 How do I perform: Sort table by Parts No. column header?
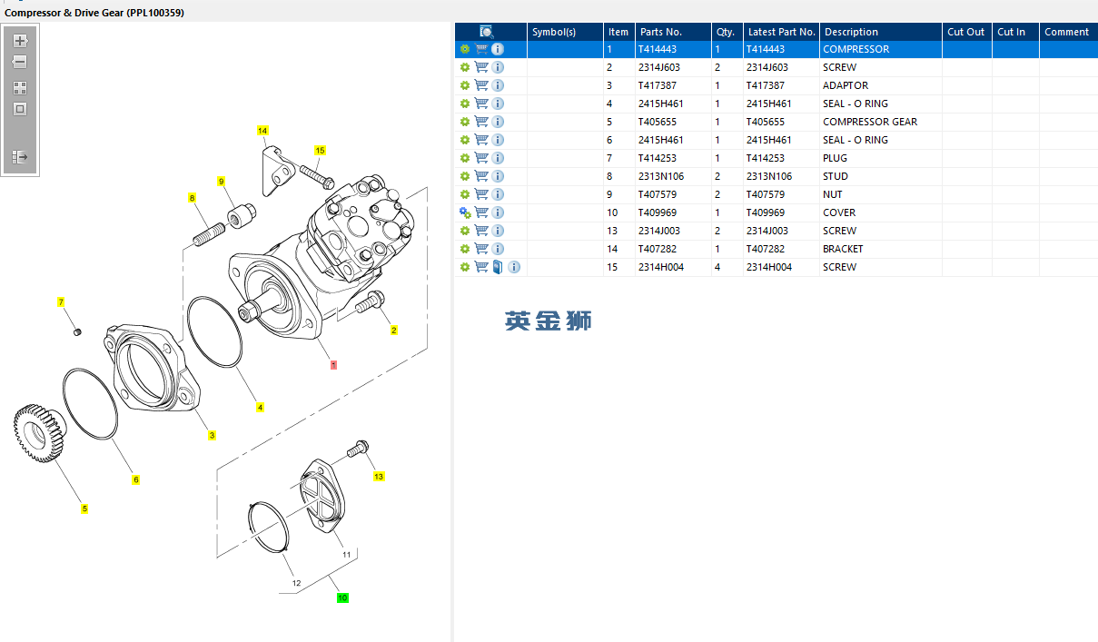pos(660,32)
